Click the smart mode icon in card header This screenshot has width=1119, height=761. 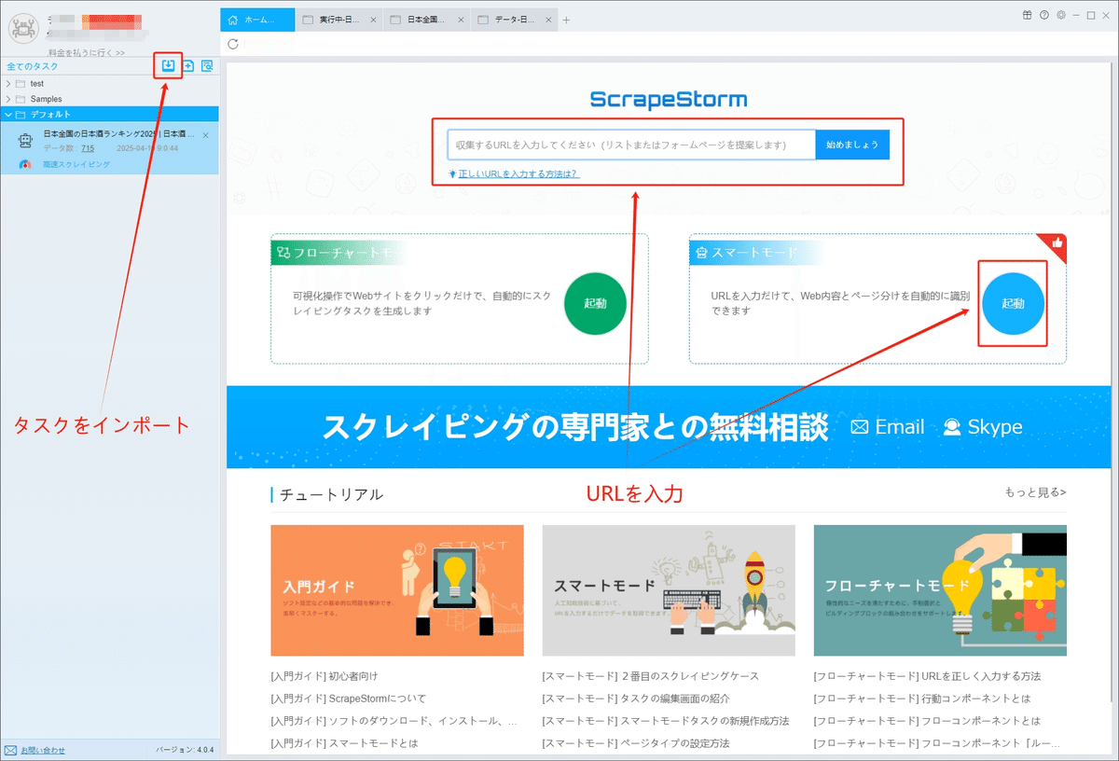tap(701, 253)
